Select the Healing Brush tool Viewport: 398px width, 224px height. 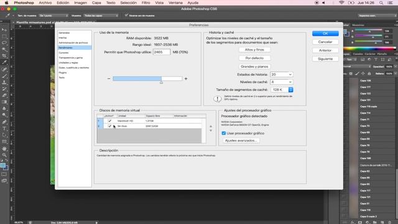pyautogui.click(x=4, y=69)
